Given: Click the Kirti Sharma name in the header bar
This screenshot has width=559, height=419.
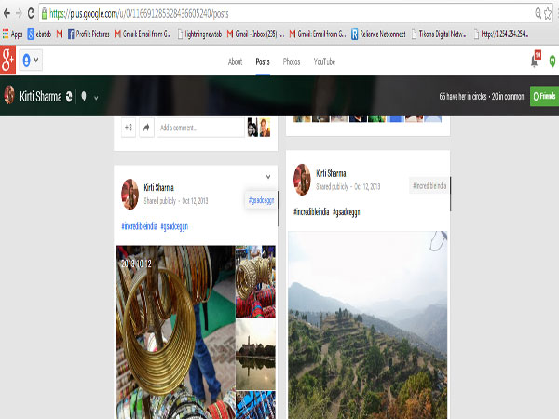Looking at the screenshot, I should (x=41, y=96).
